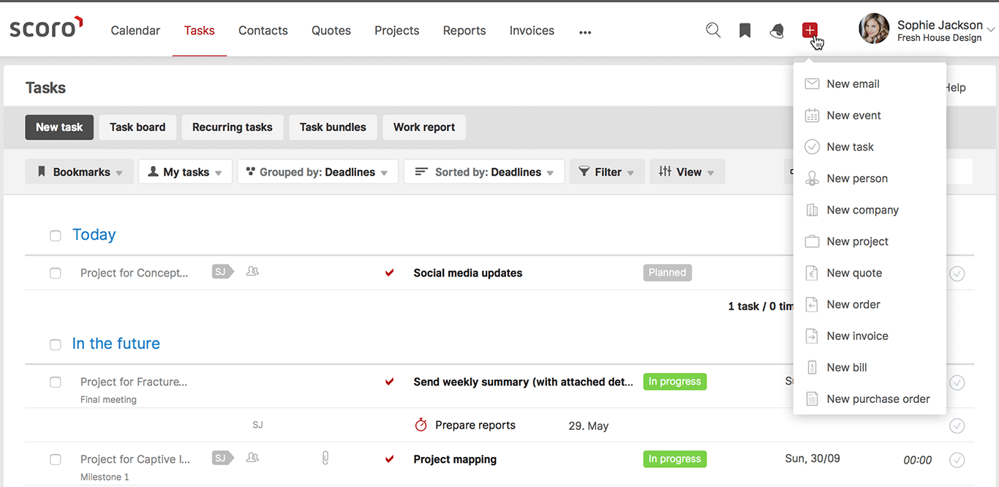Mark Project mapping task as done
Image resolution: width=999 pixels, height=487 pixels.
957,460
